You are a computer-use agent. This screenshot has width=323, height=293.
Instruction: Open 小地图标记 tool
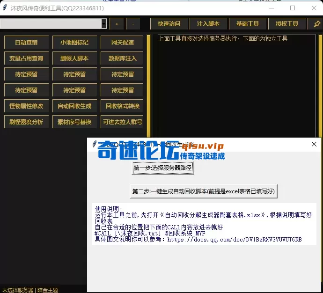(74, 43)
